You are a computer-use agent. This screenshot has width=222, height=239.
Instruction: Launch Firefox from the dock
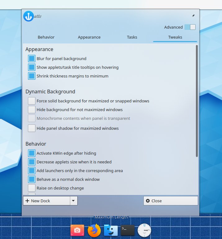pos(94,230)
